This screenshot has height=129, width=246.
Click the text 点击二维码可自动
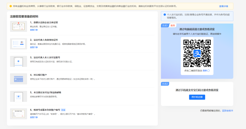(193, 71)
